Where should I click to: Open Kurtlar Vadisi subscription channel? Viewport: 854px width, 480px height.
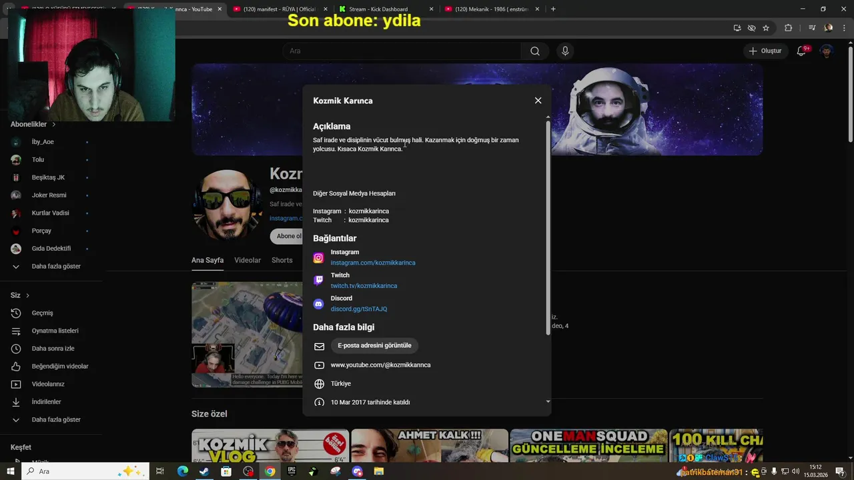tap(51, 213)
